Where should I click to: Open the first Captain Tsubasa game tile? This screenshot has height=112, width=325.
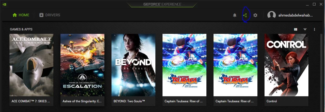(184, 70)
